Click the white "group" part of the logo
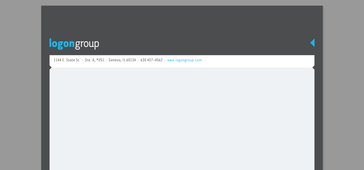This screenshot has height=170, width=364. pyautogui.click(x=87, y=44)
